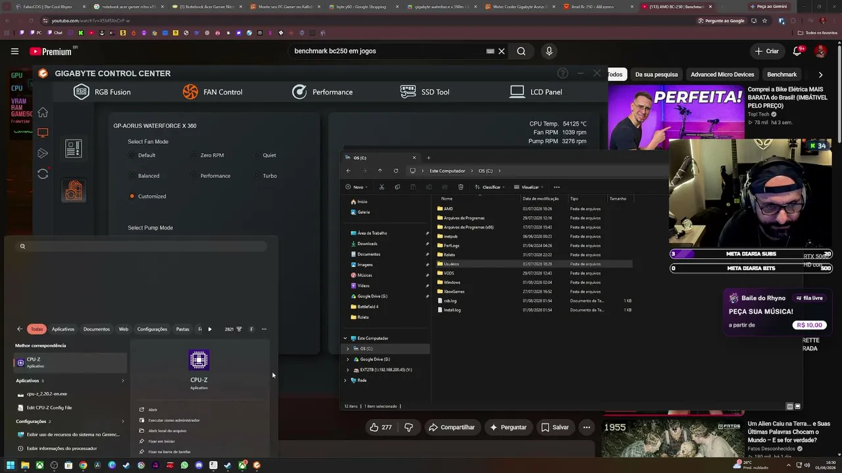Select the Turbo fan mode
This screenshot has height=473, width=842.
[x=265, y=176]
